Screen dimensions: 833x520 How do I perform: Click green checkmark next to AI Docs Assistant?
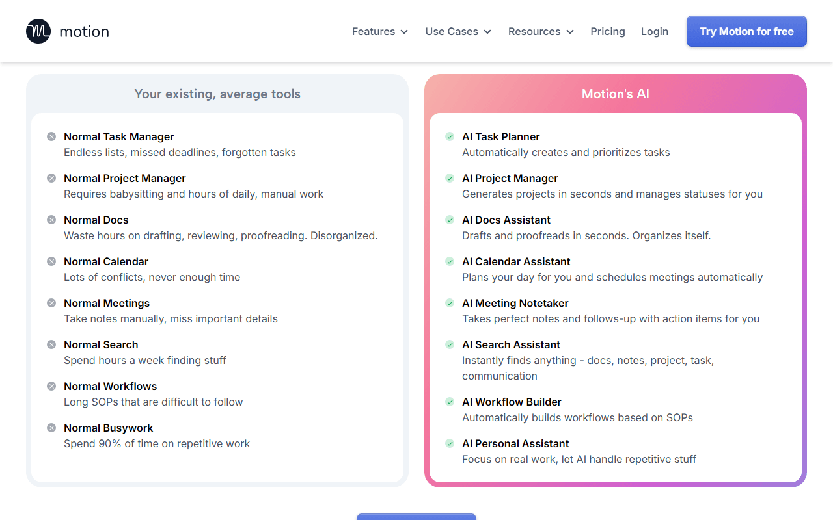pyautogui.click(x=450, y=220)
